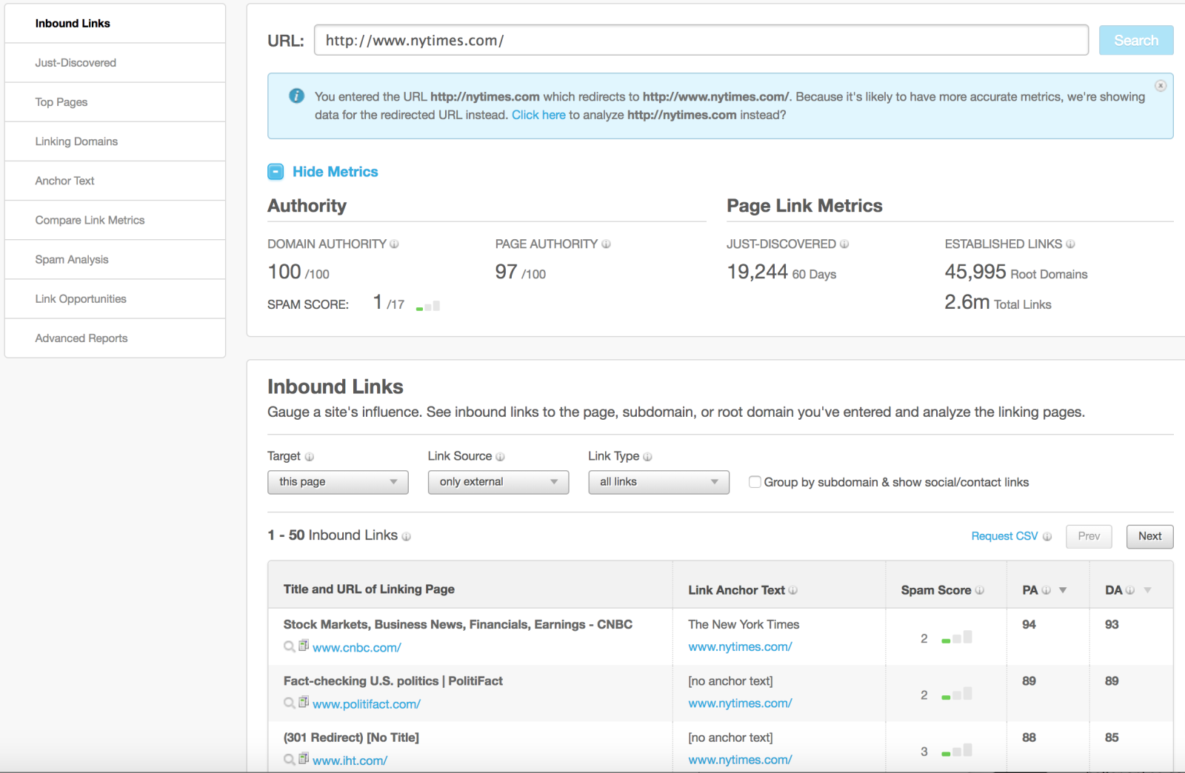The image size is (1185, 773).
Task: Click the info icon beside Page Authority
Action: (606, 244)
